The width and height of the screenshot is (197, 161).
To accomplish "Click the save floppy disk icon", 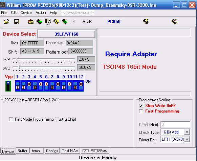I will 17,22.
